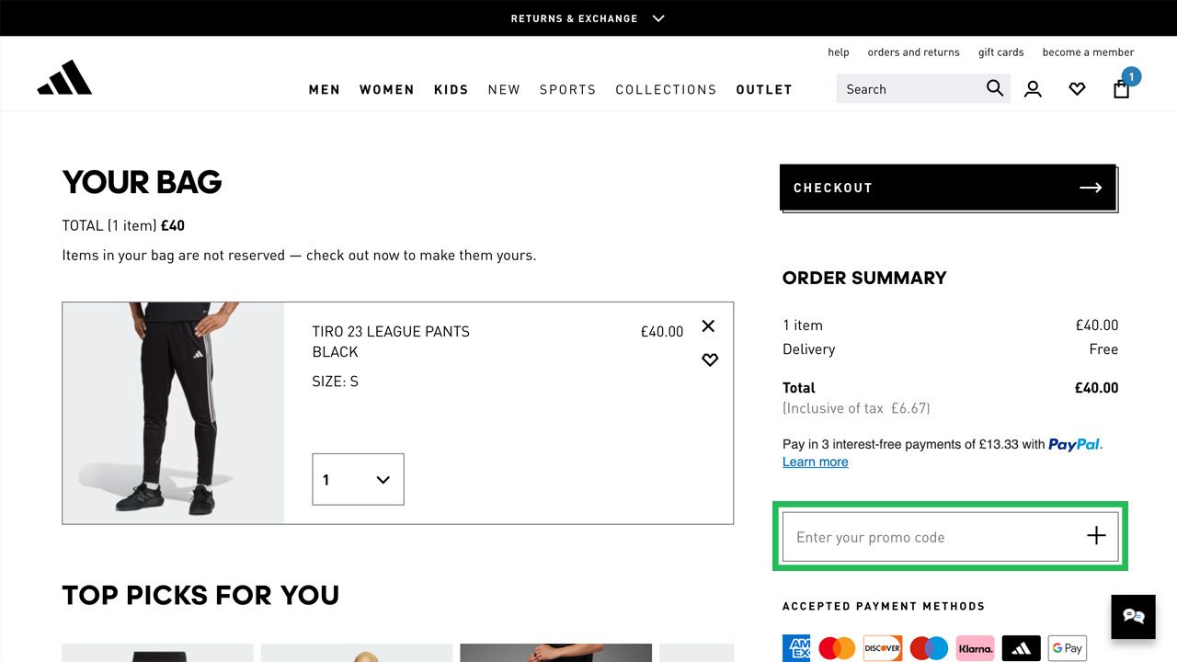The height and width of the screenshot is (662, 1177).
Task: Follow the PayPal Learn more link
Action: pos(816,462)
